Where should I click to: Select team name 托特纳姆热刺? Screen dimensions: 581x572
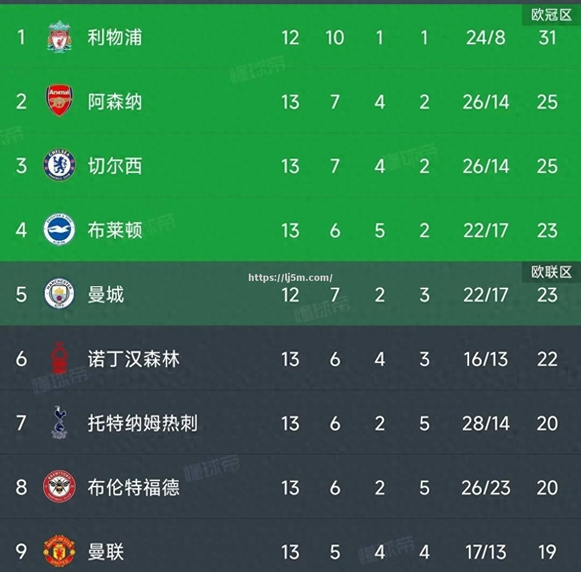tap(142, 423)
